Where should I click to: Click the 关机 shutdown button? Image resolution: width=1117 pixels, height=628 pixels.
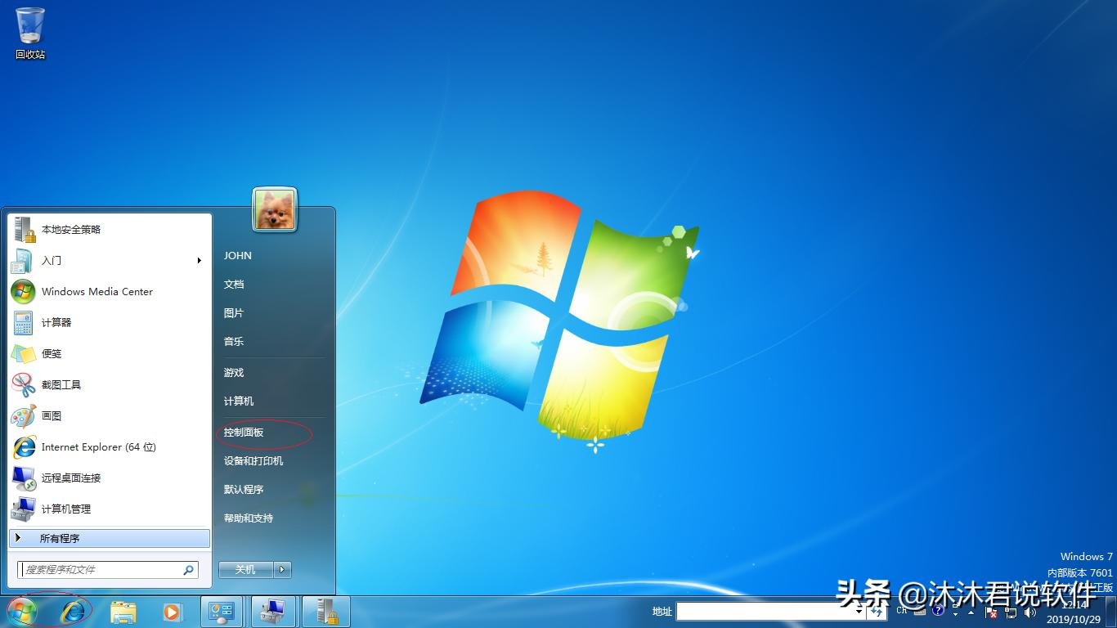pos(244,569)
